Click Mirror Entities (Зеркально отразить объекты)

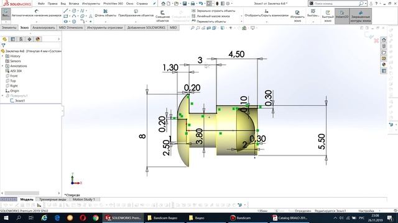click(x=213, y=11)
